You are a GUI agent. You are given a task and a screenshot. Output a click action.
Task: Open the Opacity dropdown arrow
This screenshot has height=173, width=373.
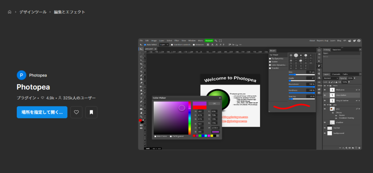[354, 78]
